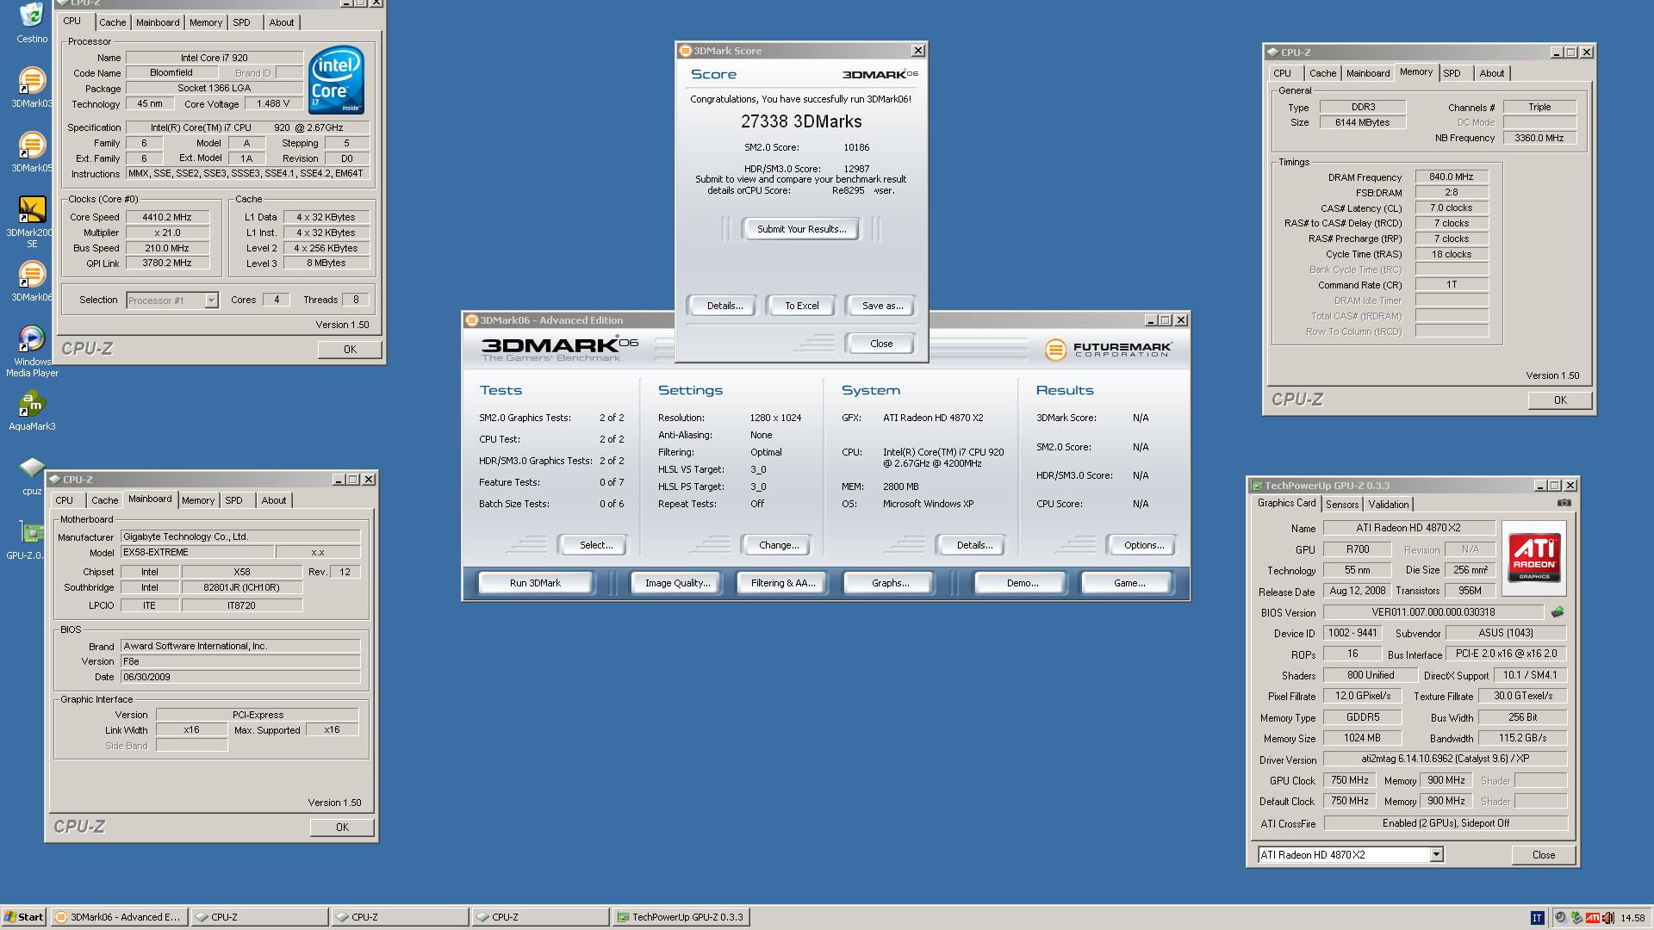Open the Cestino recycle bin desktop icon
The image size is (1654, 930).
[32, 22]
